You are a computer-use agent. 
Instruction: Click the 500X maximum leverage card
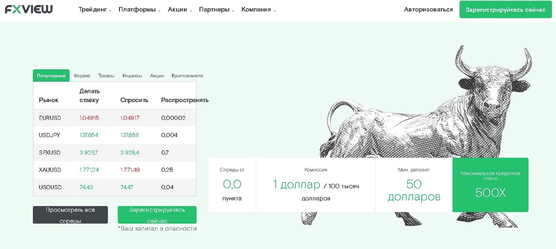click(490, 185)
